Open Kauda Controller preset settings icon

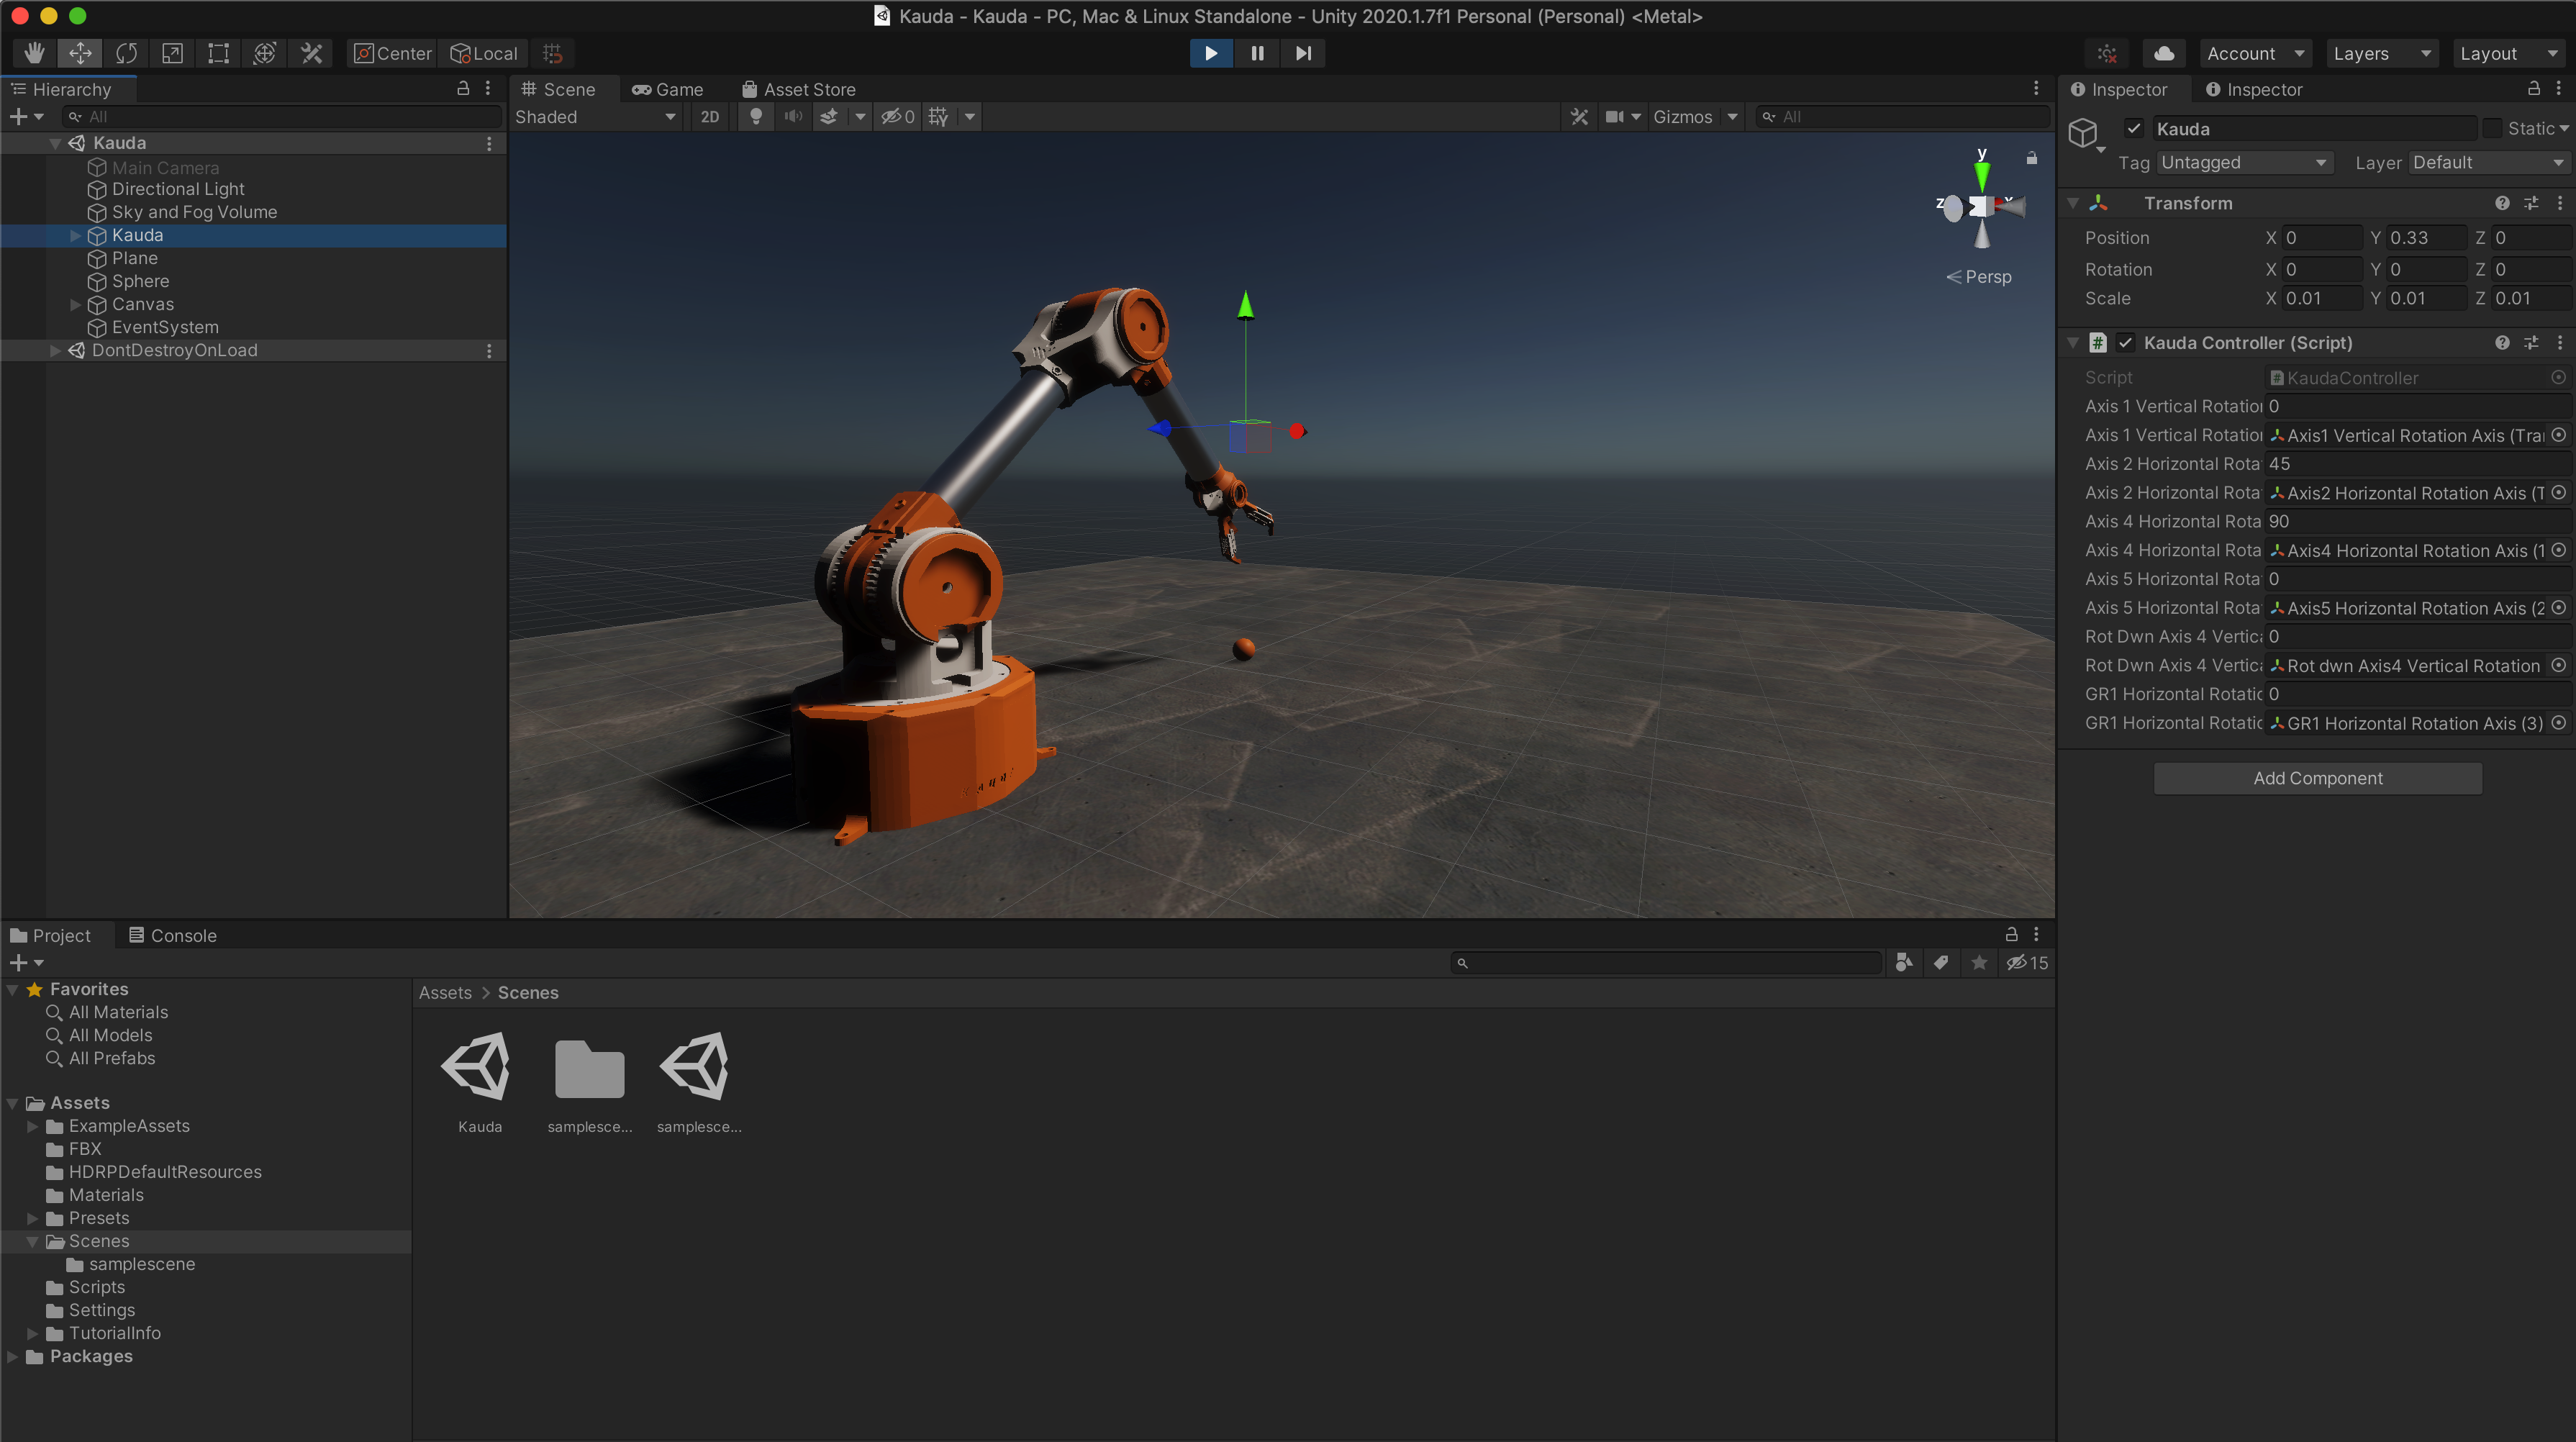(x=2531, y=343)
